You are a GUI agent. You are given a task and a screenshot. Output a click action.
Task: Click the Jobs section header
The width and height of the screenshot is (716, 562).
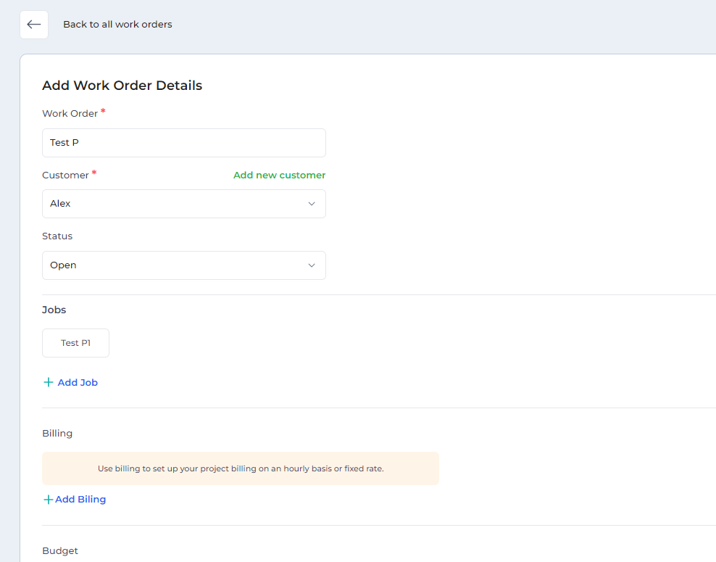54,310
